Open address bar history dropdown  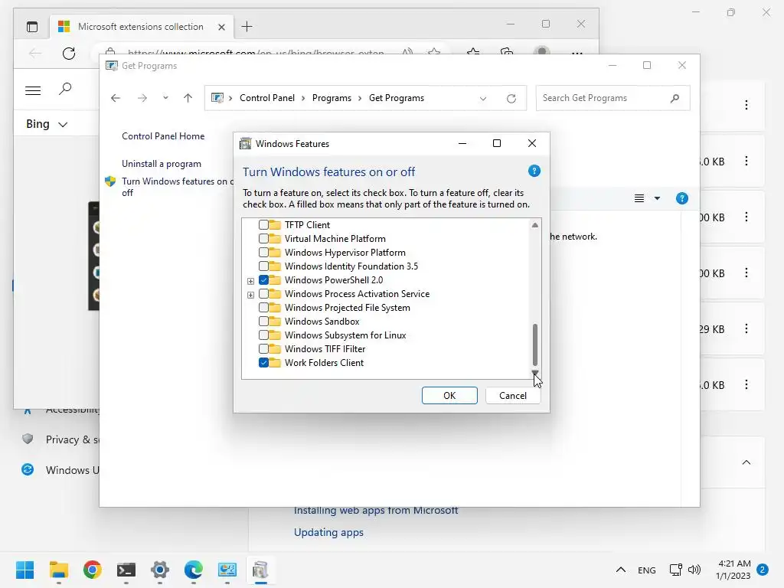[x=483, y=99]
